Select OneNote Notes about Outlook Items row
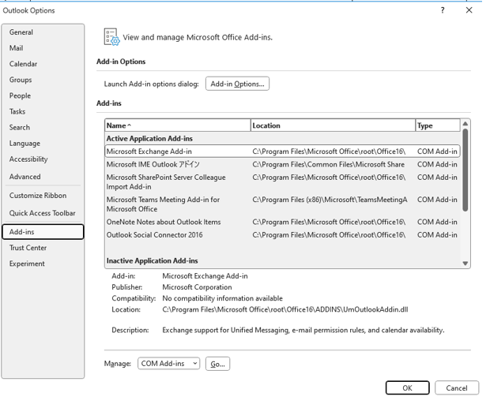Screen dimensions: 490x404 (x=282, y=223)
